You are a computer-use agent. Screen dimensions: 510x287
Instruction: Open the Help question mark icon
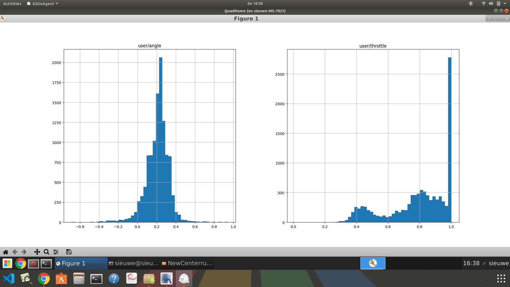[x=114, y=279]
